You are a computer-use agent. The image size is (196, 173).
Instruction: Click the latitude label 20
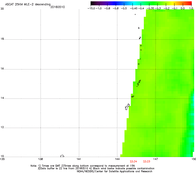(2, 9)
